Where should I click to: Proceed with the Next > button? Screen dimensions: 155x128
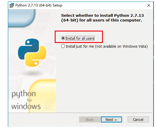tap(111, 119)
